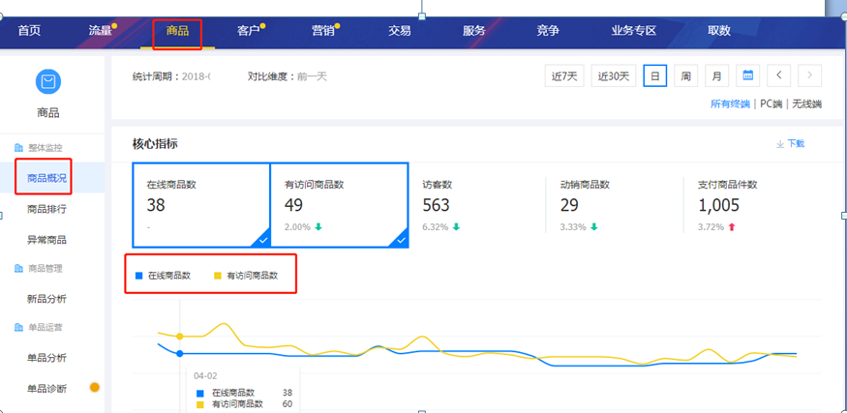Select the 近30天 range button
Image resolution: width=847 pixels, height=413 pixels.
(x=614, y=75)
